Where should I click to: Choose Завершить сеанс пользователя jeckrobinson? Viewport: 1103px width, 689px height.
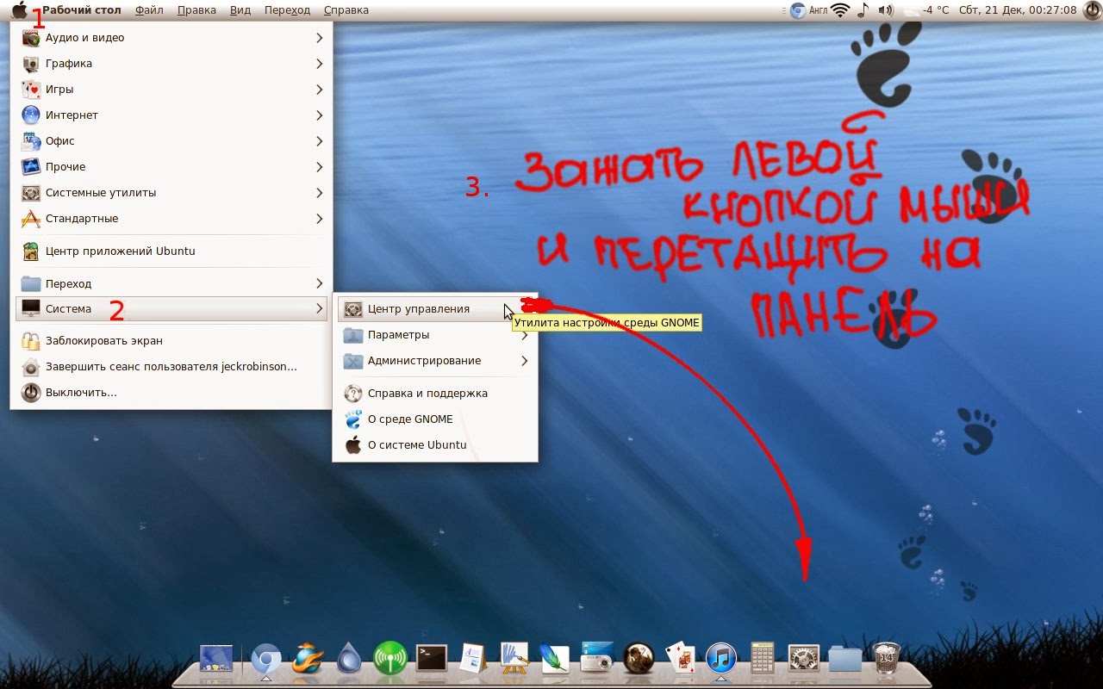click(x=171, y=367)
